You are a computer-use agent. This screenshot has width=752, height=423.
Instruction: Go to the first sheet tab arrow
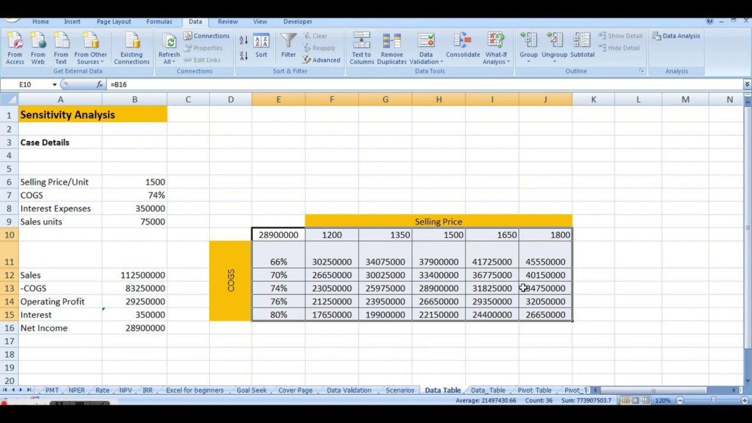pos(5,390)
